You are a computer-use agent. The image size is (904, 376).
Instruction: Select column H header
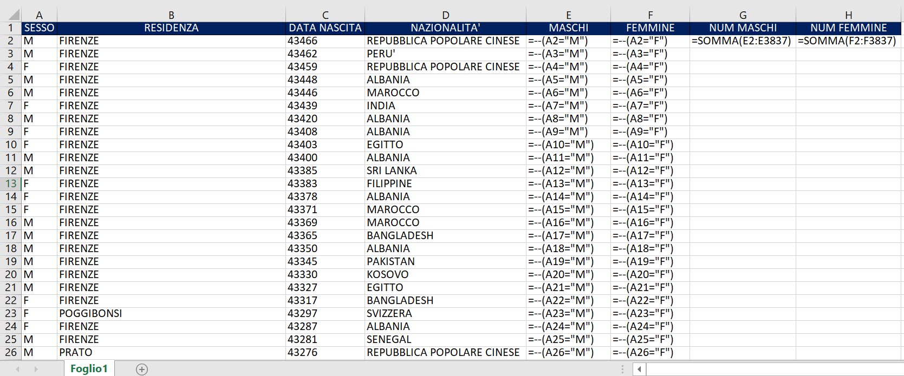click(848, 15)
